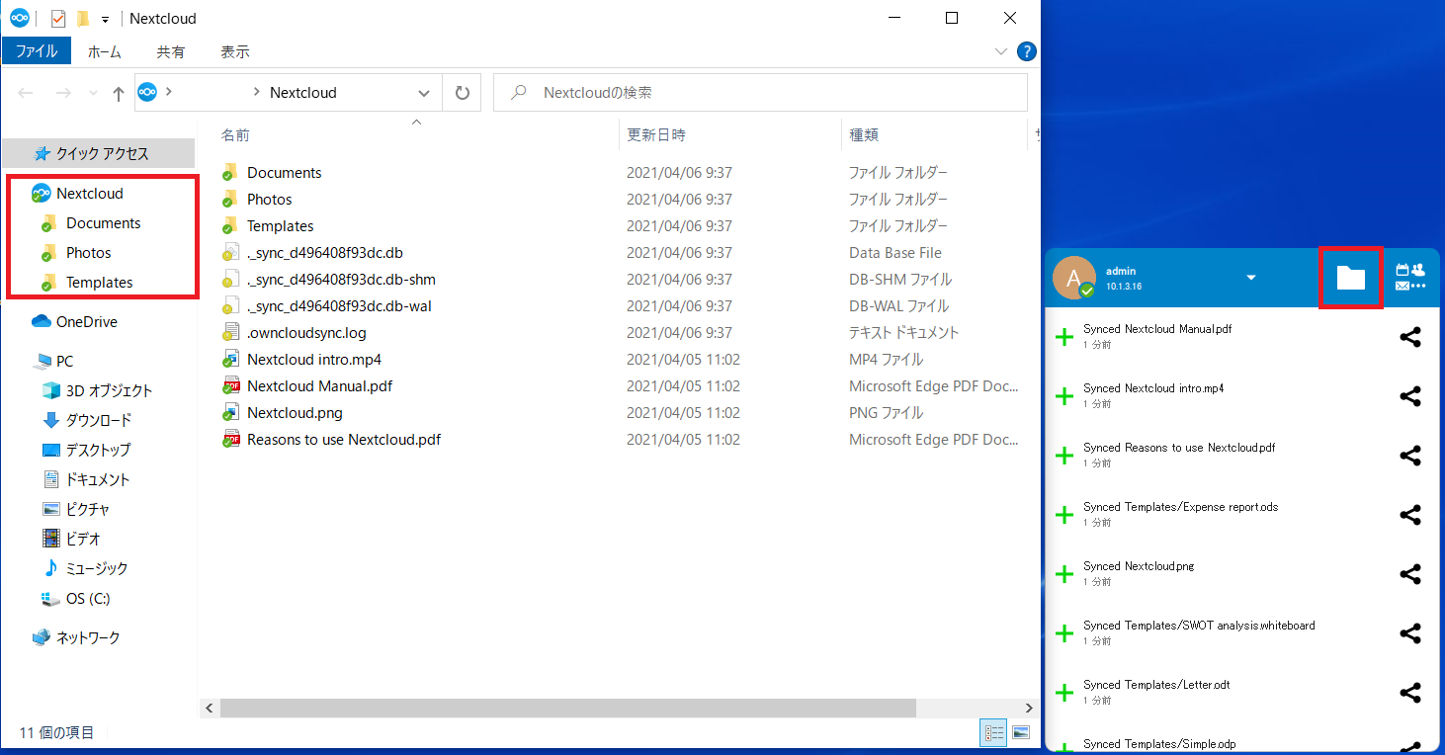The width and height of the screenshot is (1445, 755).
Task: Select OneDrive in navigation pane
Action: pos(87,322)
